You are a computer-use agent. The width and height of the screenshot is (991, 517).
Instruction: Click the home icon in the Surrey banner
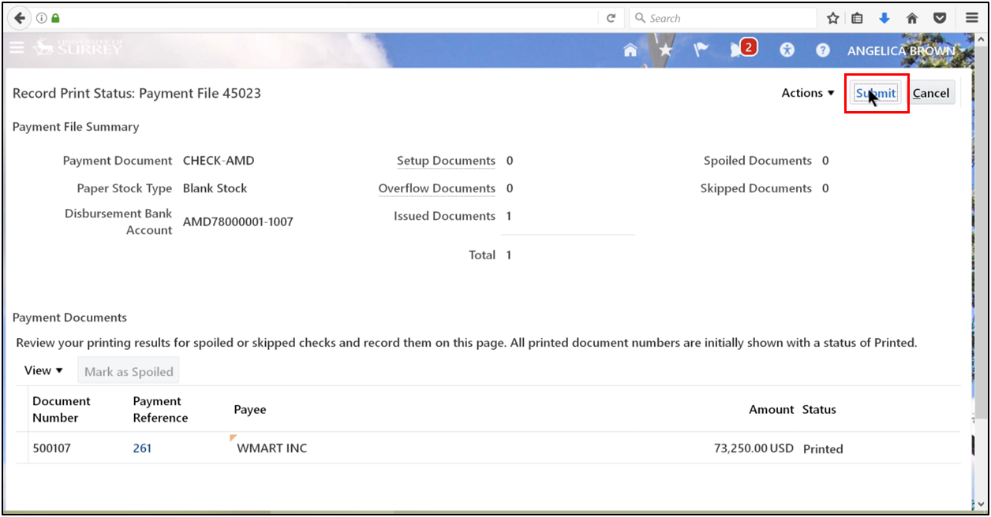pyautogui.click(x=630, y=49)
